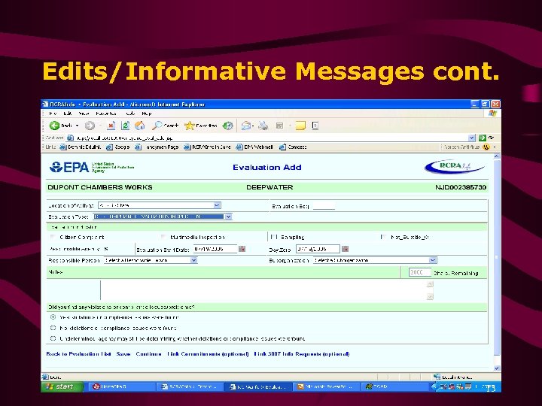
Task: Open the Edit menu
Action: 68,114
